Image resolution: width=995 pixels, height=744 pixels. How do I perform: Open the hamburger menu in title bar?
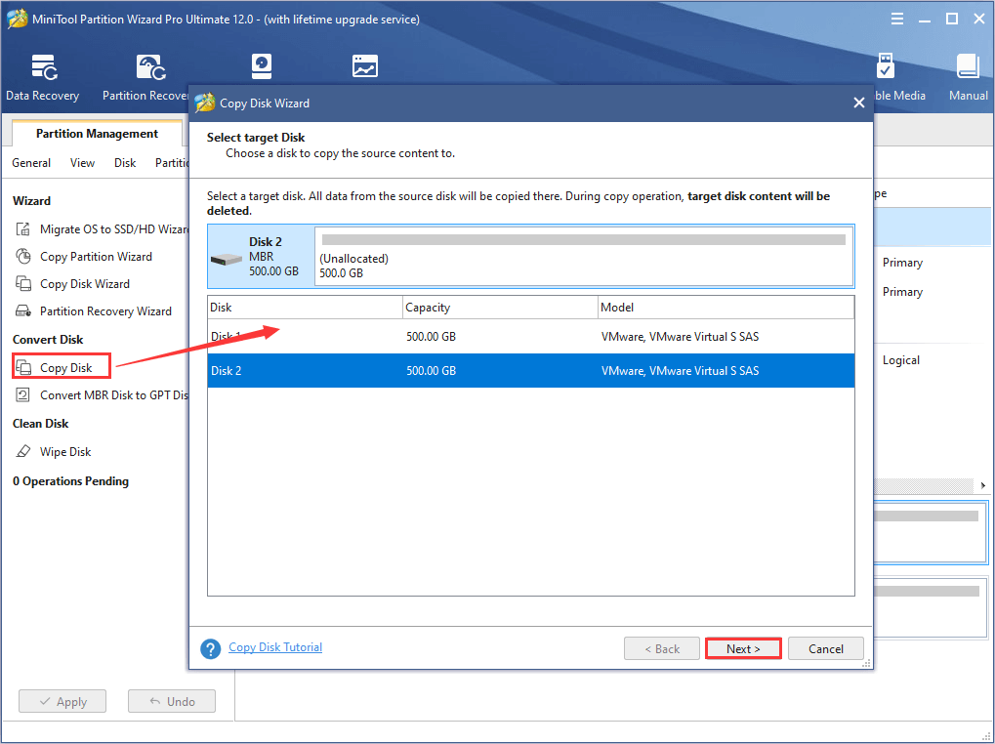[897, 19]
